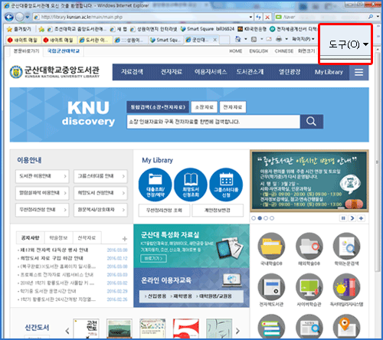Viewport: 383px width, 340px height.
Task: Open the My Library navigation menu item
Action: coord(329,72)
